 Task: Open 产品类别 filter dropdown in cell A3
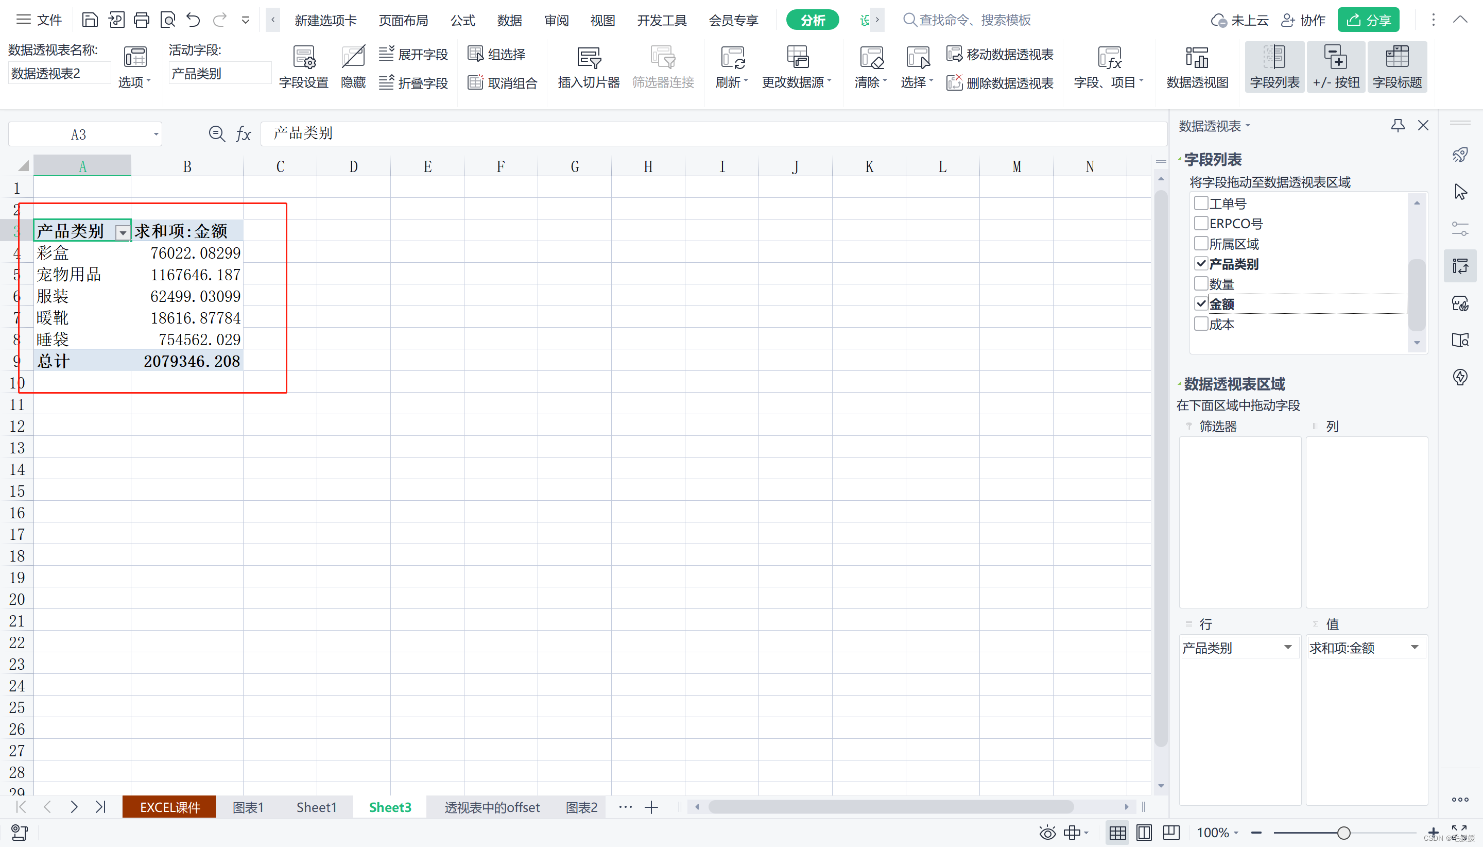[x=123, y=233]
